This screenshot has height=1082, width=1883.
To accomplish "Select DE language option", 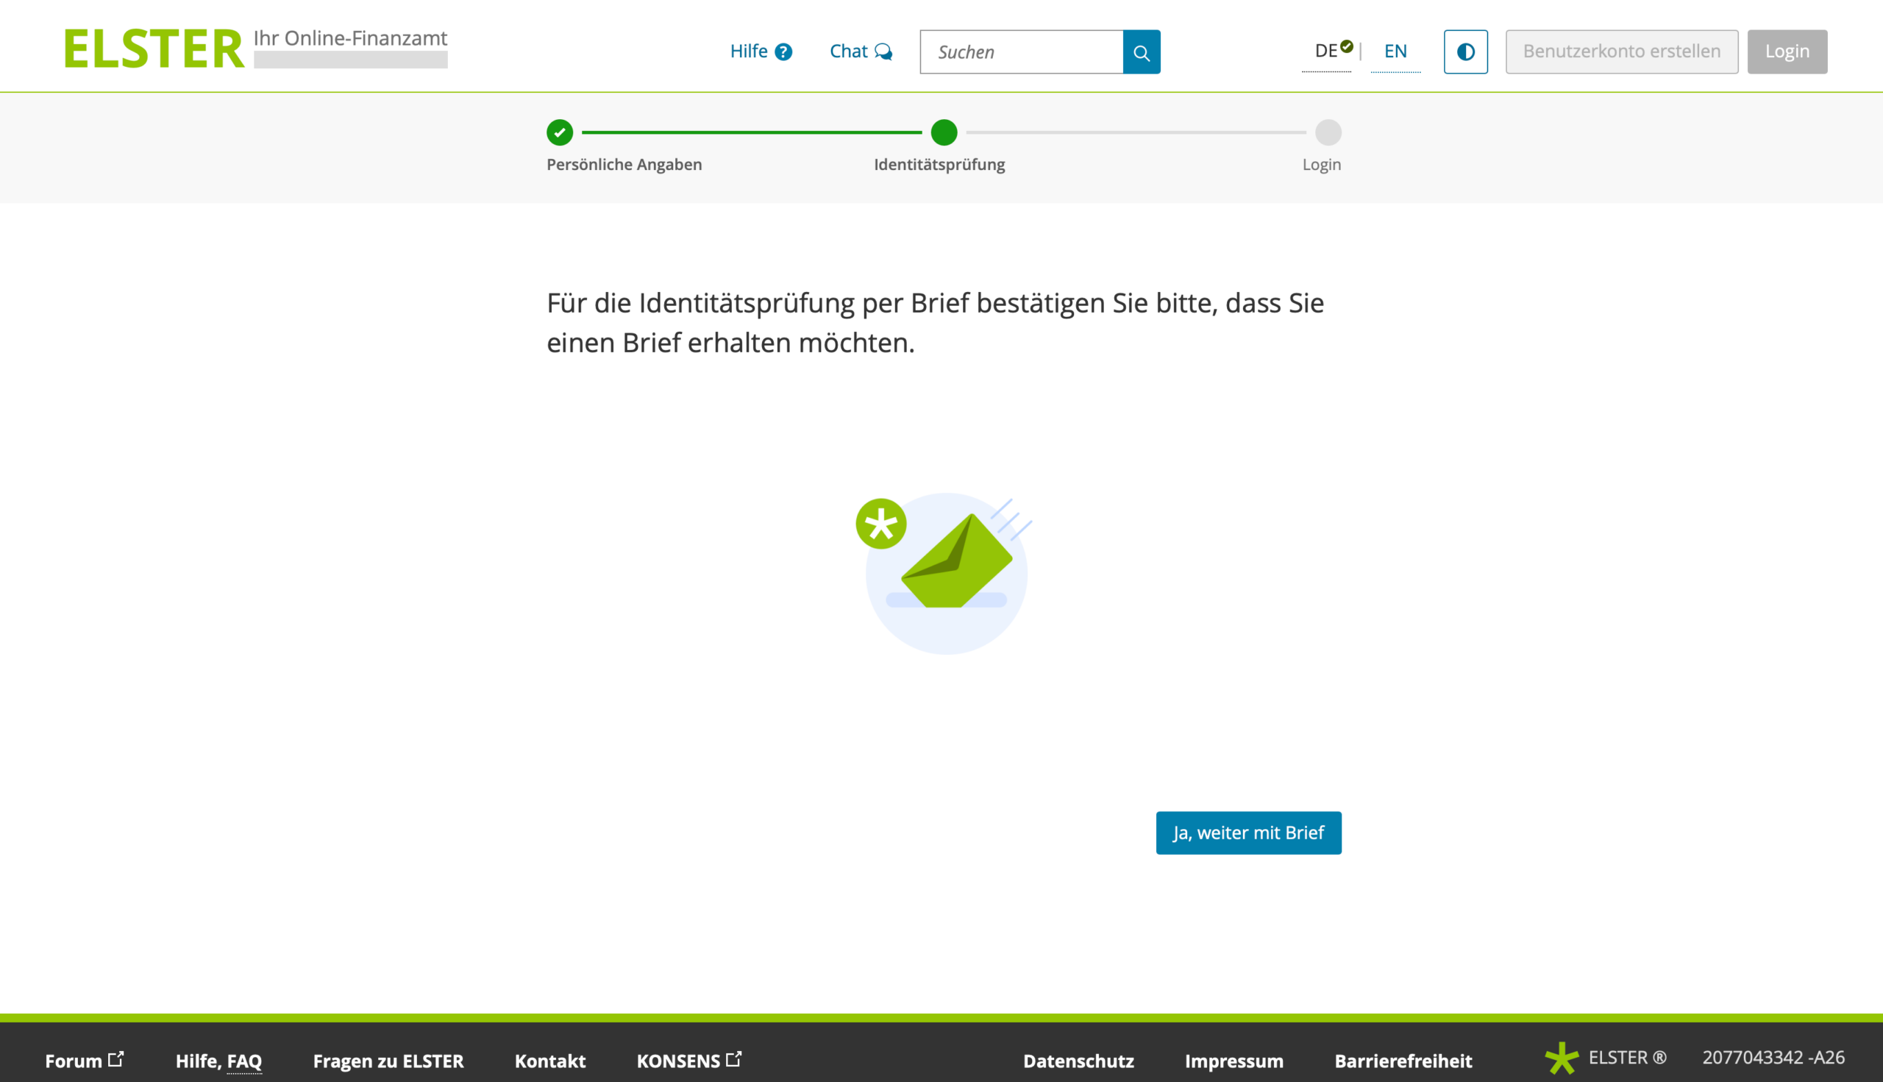I will tap(1326, 51).
